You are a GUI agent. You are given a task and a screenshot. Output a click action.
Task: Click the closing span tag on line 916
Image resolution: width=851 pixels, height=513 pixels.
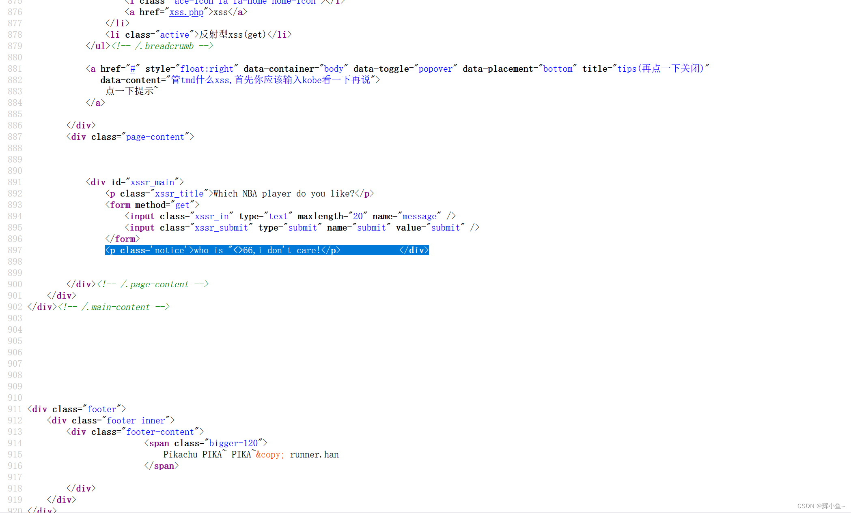[x=162, y=466]
